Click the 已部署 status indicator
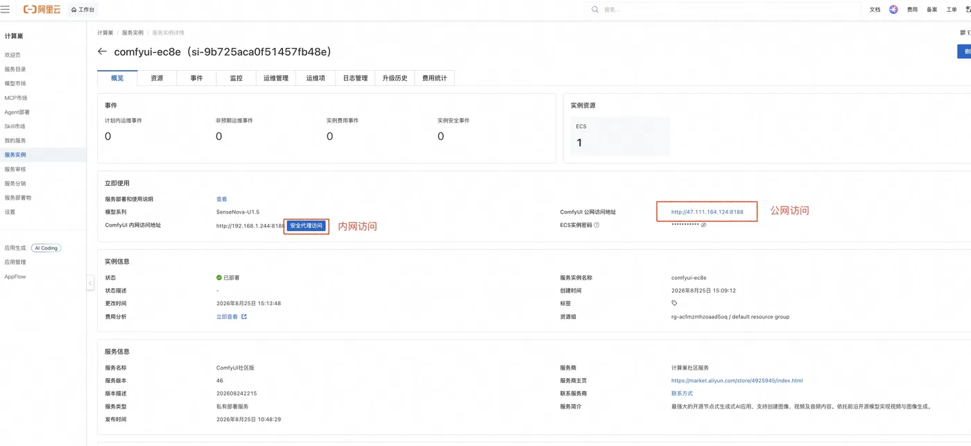This screenshot has width=971, height=446. [x=228, y=277]
